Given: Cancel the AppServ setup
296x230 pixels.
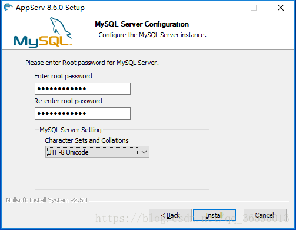Looking at the screenshot, I should click(265, 215).
